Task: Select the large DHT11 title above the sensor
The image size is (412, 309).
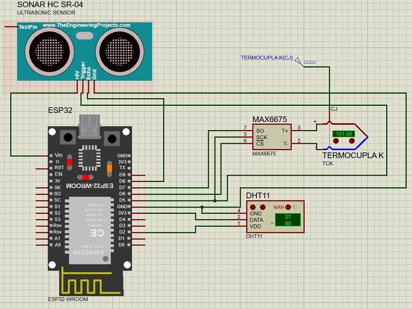Action: pyautogui.click(x=258, y=196)
